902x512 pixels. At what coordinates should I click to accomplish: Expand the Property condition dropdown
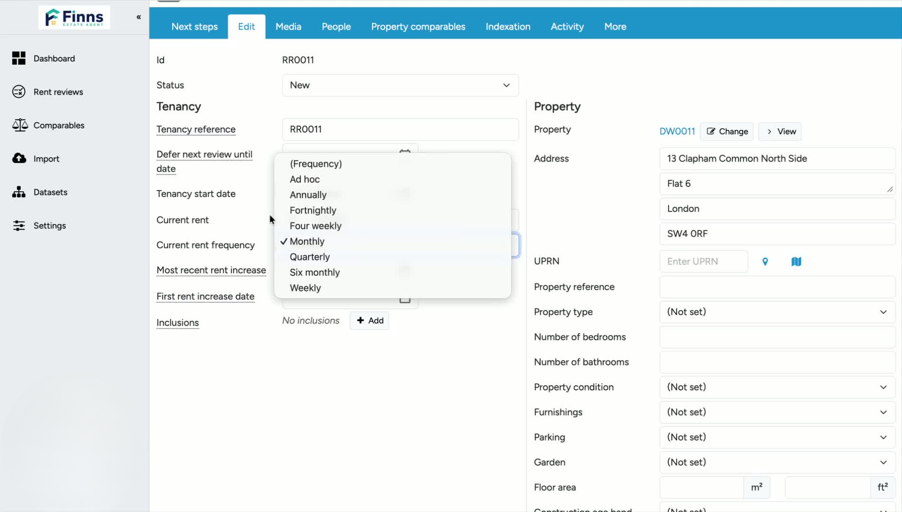point(777,387)
